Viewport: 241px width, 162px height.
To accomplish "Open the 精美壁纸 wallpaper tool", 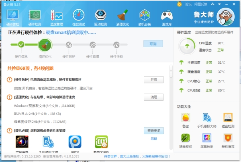I will pos(186,140).
